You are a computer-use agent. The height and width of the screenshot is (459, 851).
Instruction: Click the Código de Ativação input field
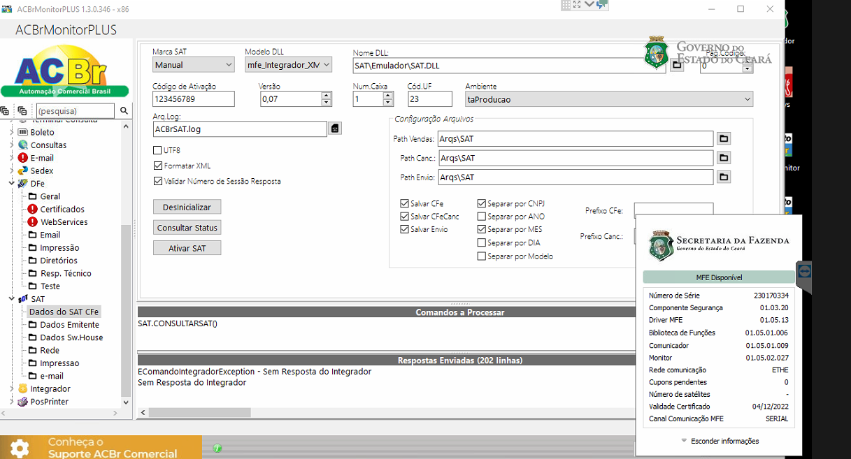[x=193, y=99]
